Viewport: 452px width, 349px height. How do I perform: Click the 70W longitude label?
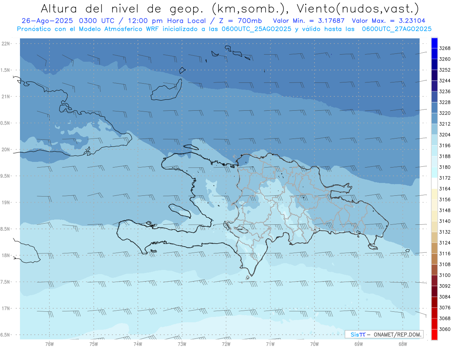(315, 344)
